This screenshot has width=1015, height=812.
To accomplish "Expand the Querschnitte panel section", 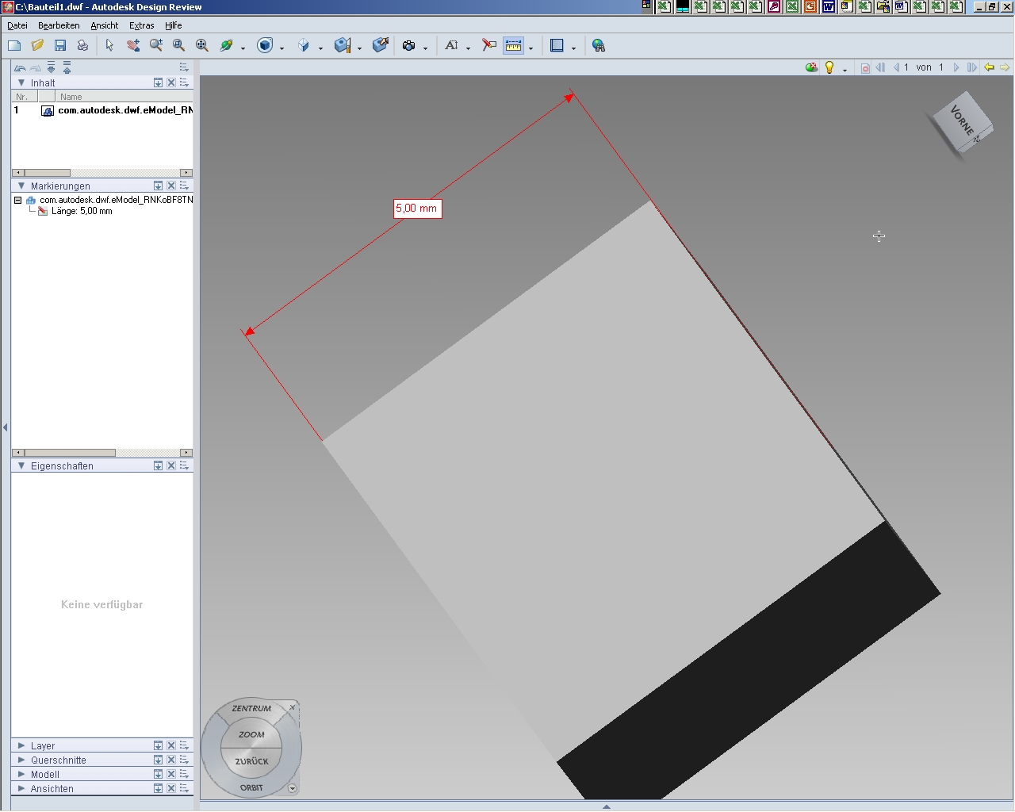I will pos(21,760).
